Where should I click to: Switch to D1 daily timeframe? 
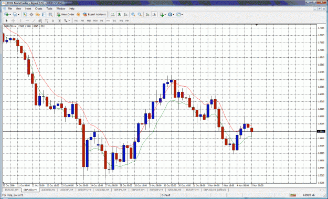(x=114, y=20)
